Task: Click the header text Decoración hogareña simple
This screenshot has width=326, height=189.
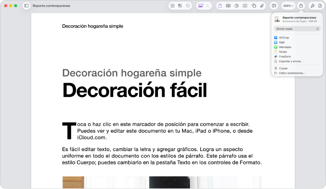Action: 93,26
